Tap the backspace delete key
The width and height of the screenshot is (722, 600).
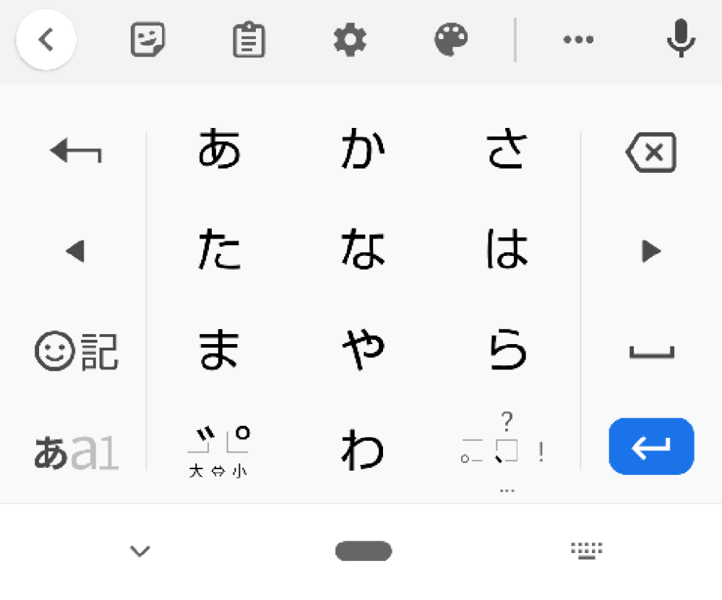pyautogui.click(x=650, y=153)
